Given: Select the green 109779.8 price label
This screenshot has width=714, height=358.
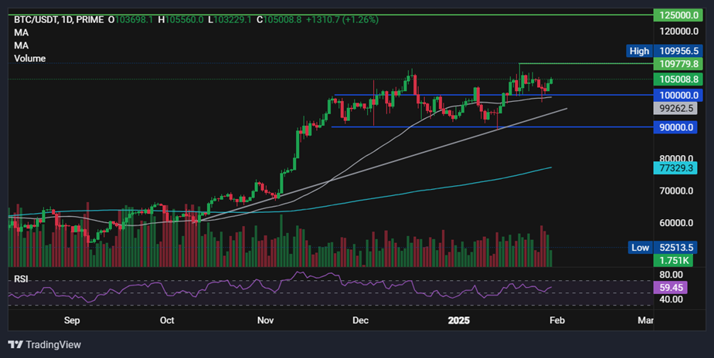Looking at the screenshot, I should [x=676, y=64].
